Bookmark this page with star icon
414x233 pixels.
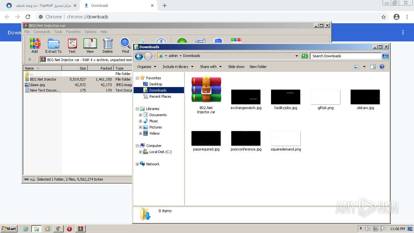click(x=384, y=17)
